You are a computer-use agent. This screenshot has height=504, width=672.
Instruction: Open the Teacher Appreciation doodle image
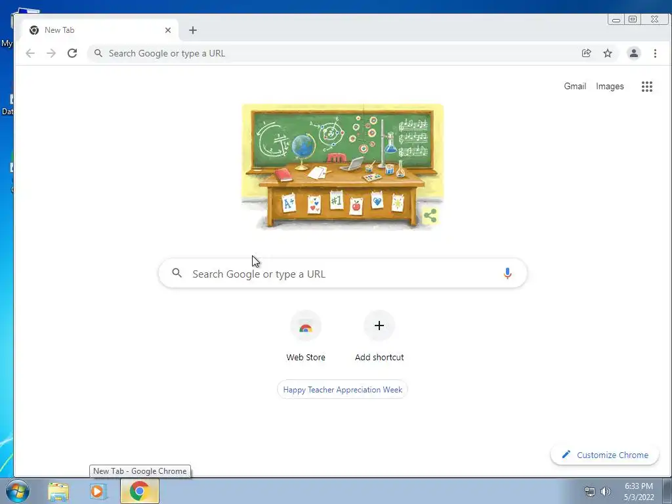click(x=343, y=167)
